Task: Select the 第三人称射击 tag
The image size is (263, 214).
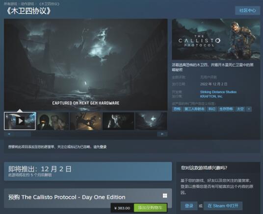Action: point(194,109)
